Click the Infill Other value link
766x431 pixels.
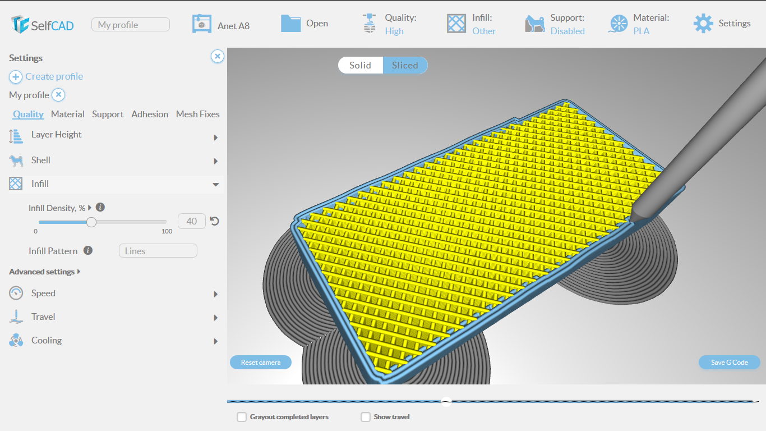click(484, 31)
